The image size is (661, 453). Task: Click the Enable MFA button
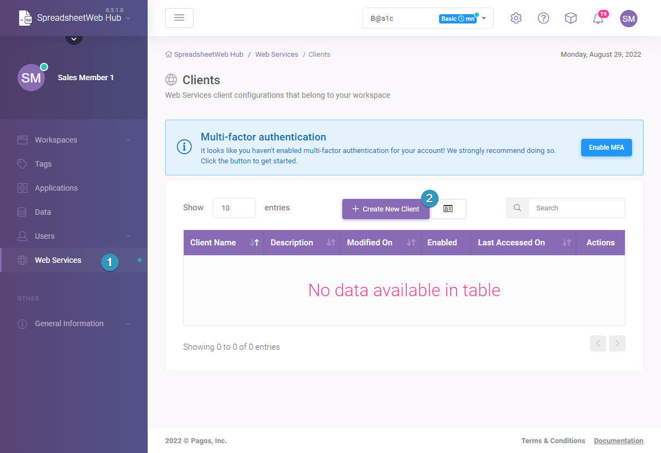tap(606, 148)
